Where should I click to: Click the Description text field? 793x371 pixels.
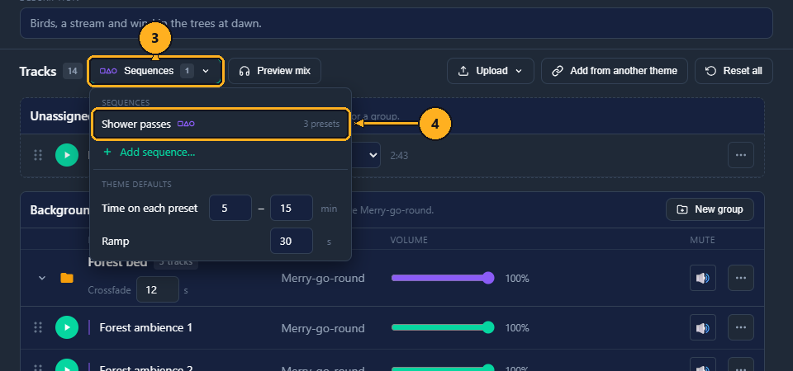(396, 23)
